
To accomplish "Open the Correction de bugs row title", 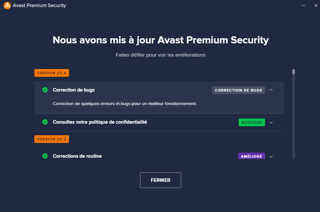I will point(74,90).
